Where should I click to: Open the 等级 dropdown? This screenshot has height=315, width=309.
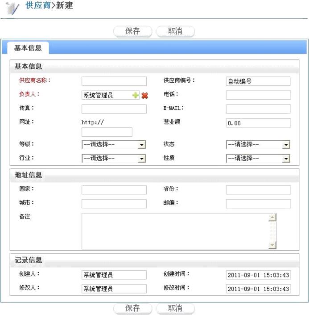click(114, 144)
